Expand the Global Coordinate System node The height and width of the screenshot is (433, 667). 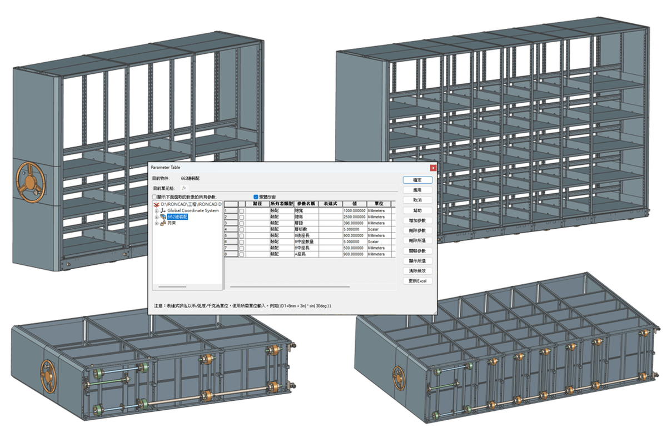click(156, 211)
